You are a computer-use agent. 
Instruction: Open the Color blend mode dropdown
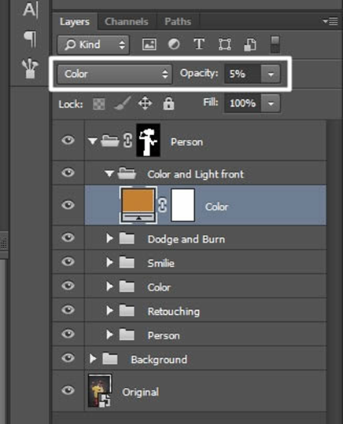click(115, 74)
